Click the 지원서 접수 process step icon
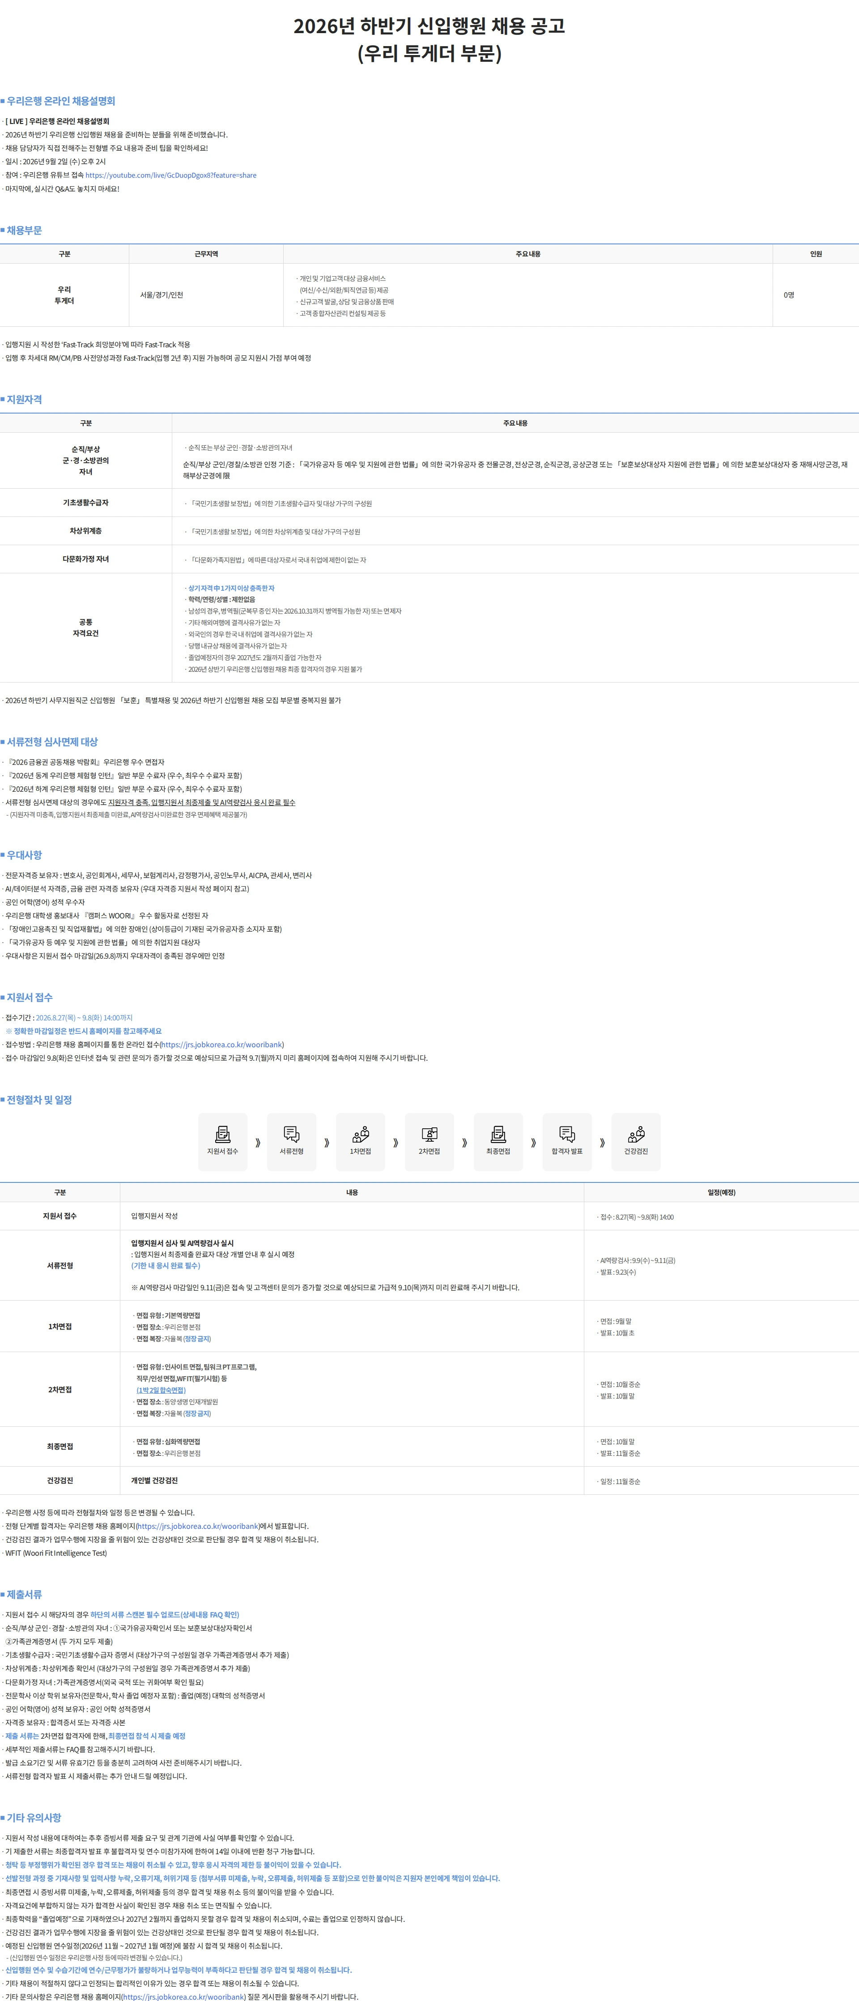Viewport: 859px width, 2001px height. [x=223, y=1141]
